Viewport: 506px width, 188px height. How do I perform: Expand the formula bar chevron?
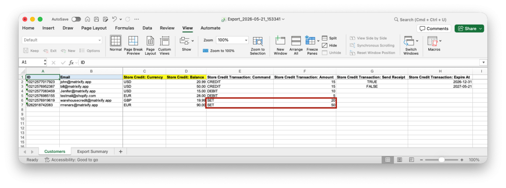click(483, 62)
